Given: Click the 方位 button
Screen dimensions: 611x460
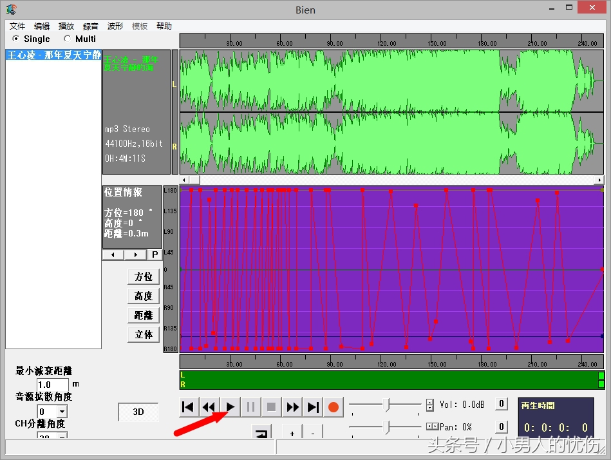Looking at the screenshot, I should click(x=144, y=276).
